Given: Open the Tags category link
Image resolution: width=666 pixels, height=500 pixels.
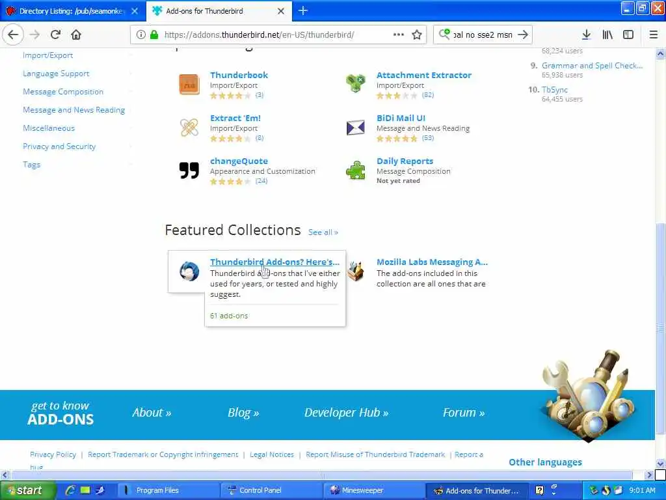Looking at the screenshot, I should [31, 165].
